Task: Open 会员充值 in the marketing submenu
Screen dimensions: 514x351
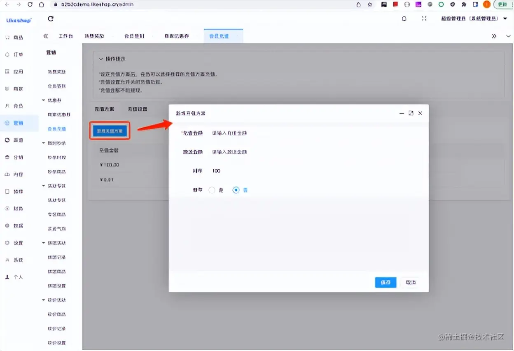Action: point(56,129)
